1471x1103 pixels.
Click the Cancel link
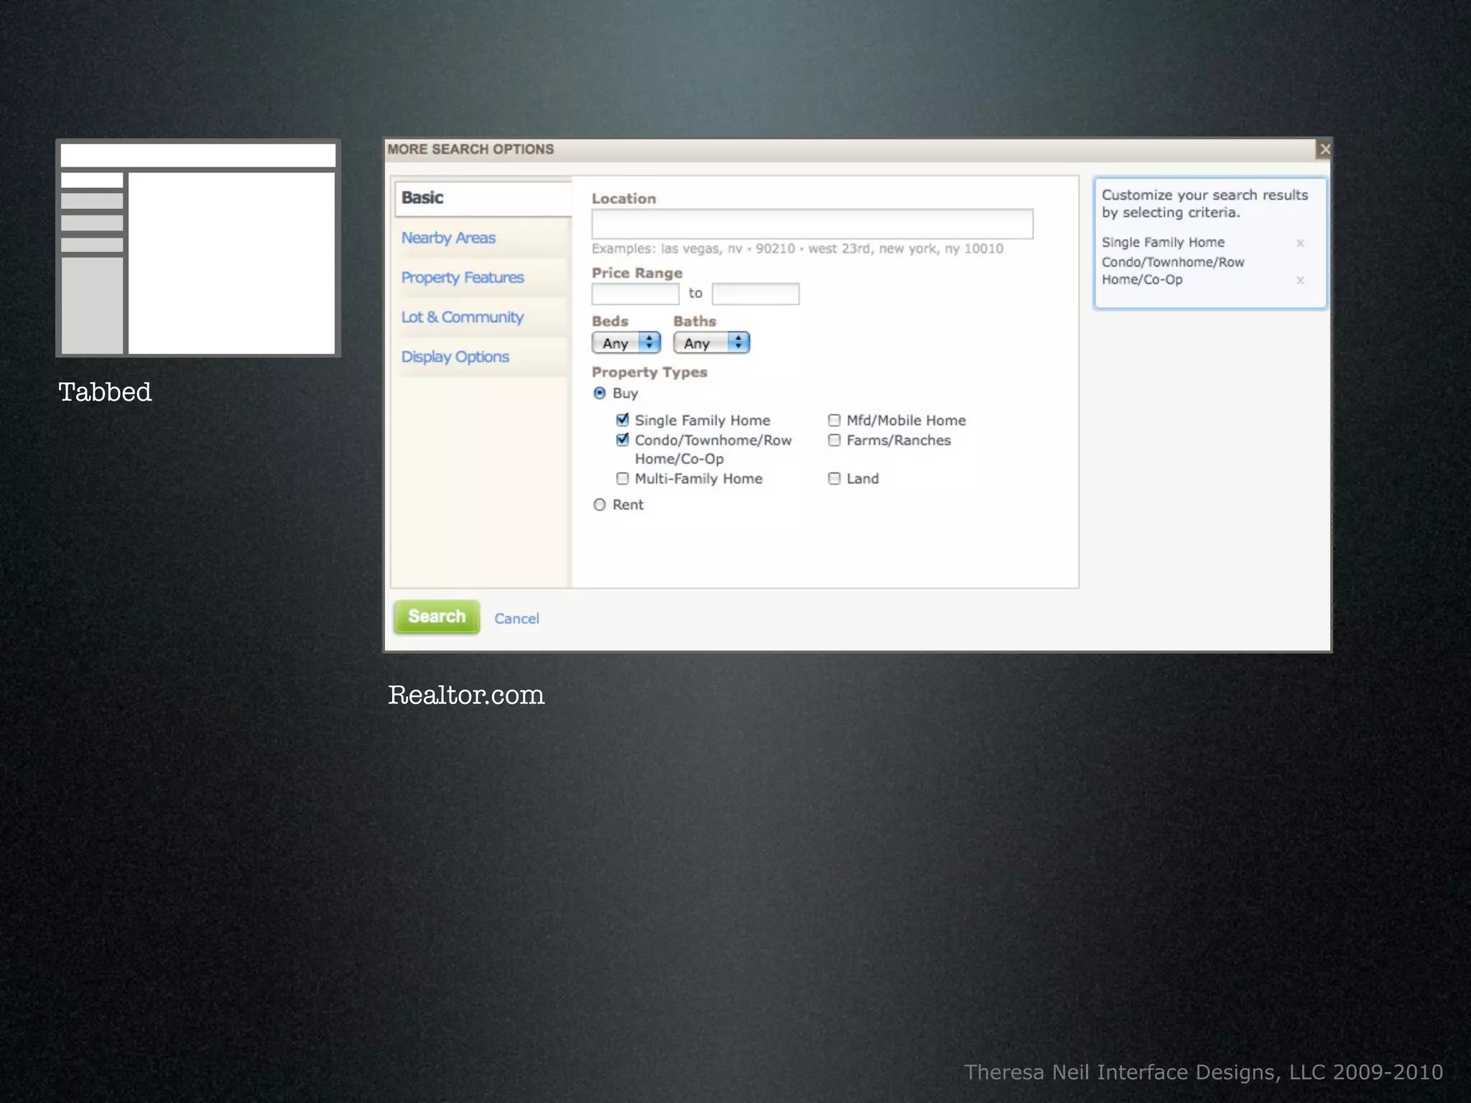pyautogui.click(x=516, y=619)
